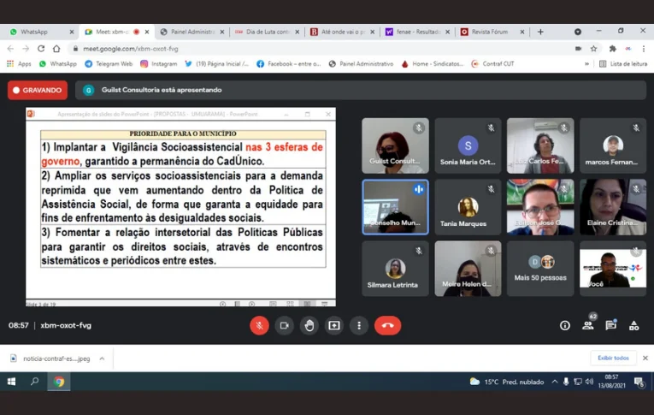654x415 pixels.
Task: Click the camera permission icon in address bar
Action: 578,49
